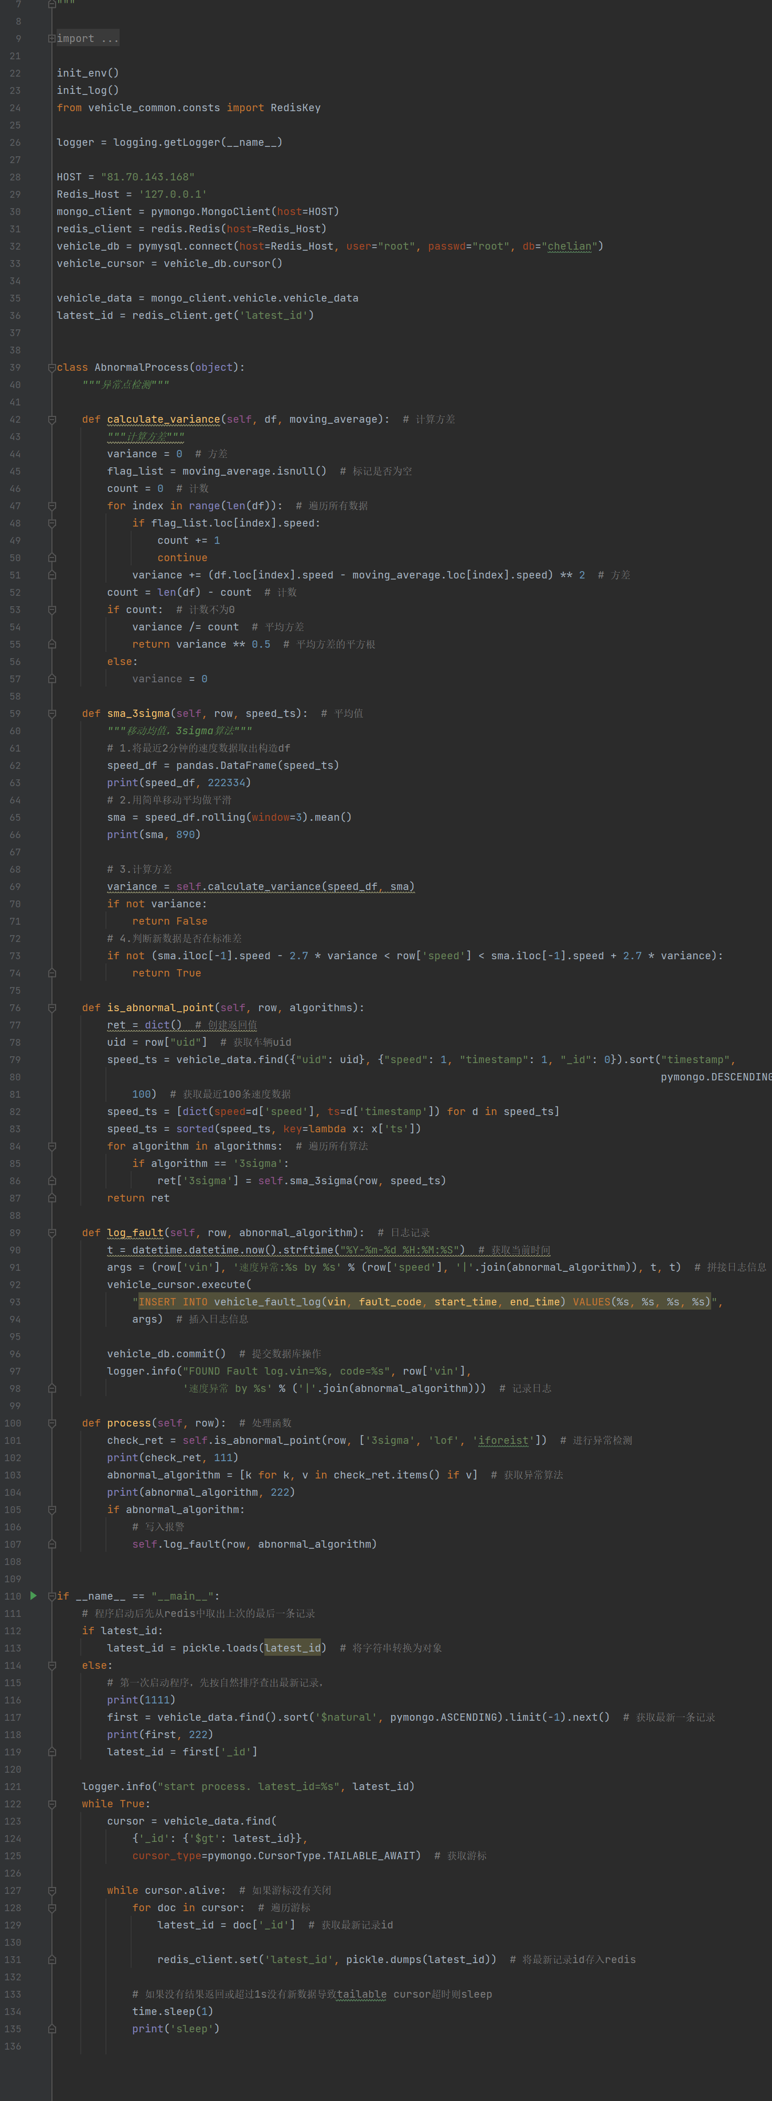
Task: Collapse the 'while cursor.alive' loop
Action: point(51,1891)
